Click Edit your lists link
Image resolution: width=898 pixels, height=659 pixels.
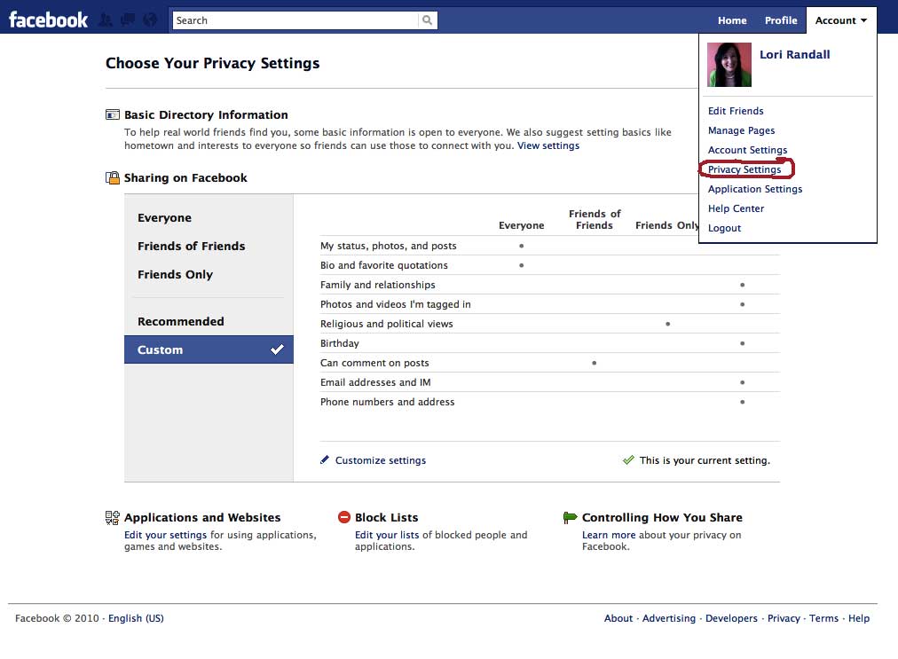click(x=387, y=535)
